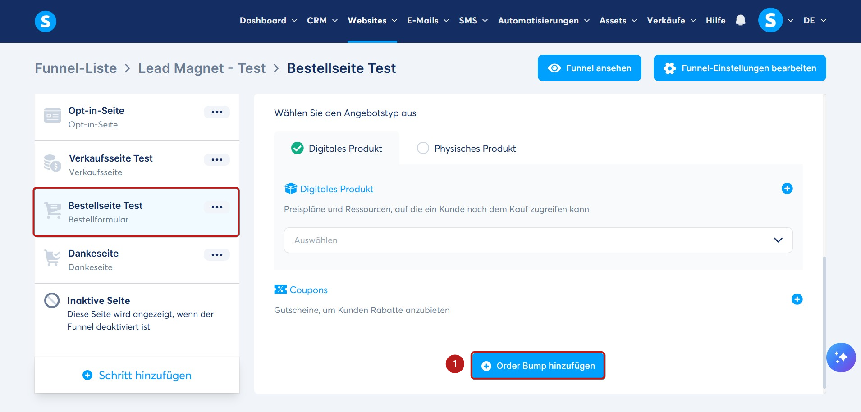This screenshot has width=861, height=412.
Task: Open the AI assistant sparkle button
Action: (x=841, y=358)
